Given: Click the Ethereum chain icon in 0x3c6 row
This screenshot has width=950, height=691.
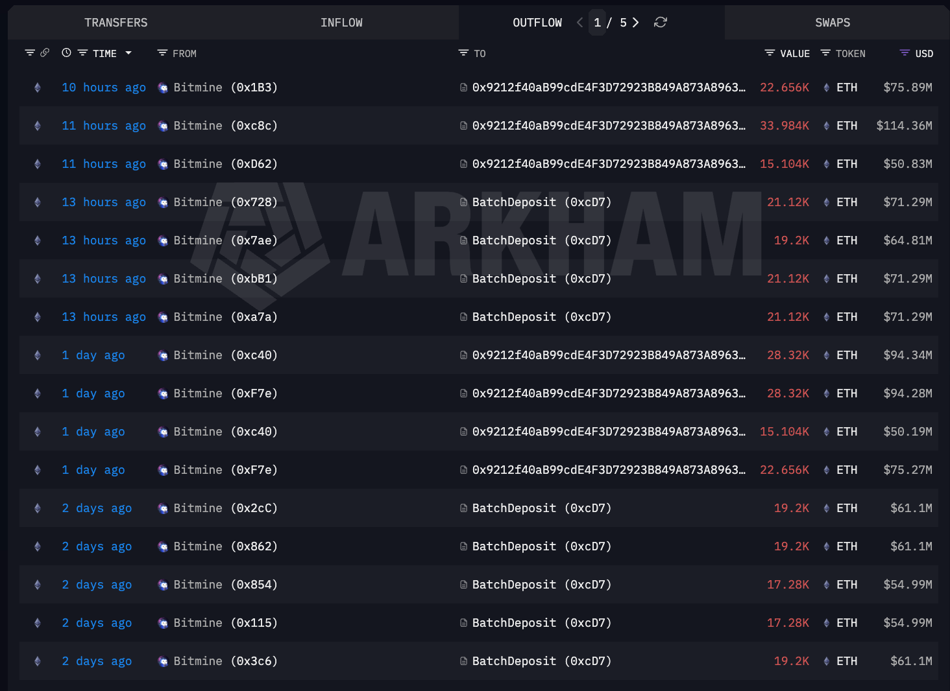Looking at the screenshot, I should coord(38,661).
